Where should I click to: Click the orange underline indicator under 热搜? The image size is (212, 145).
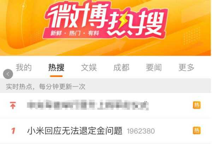tap(57, 76)
